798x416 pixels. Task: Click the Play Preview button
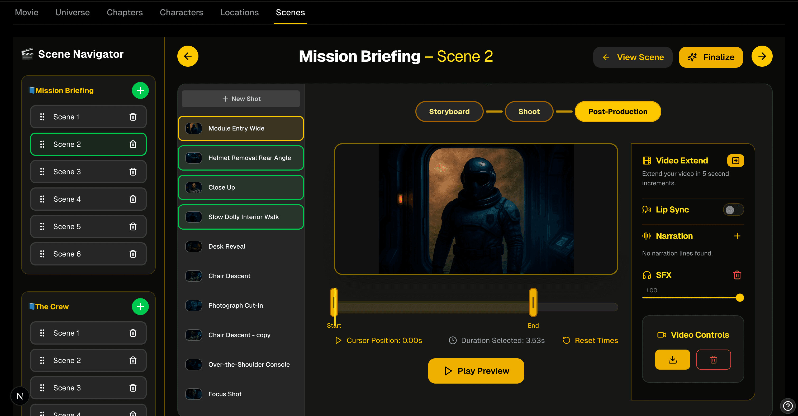coord(476,370)
